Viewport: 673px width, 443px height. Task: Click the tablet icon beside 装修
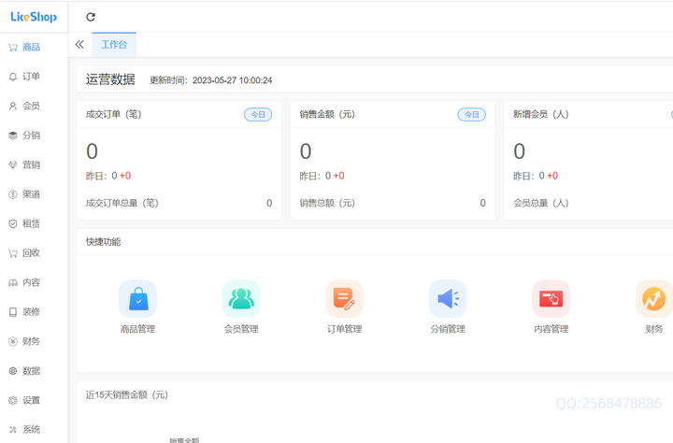coord(13,312)
